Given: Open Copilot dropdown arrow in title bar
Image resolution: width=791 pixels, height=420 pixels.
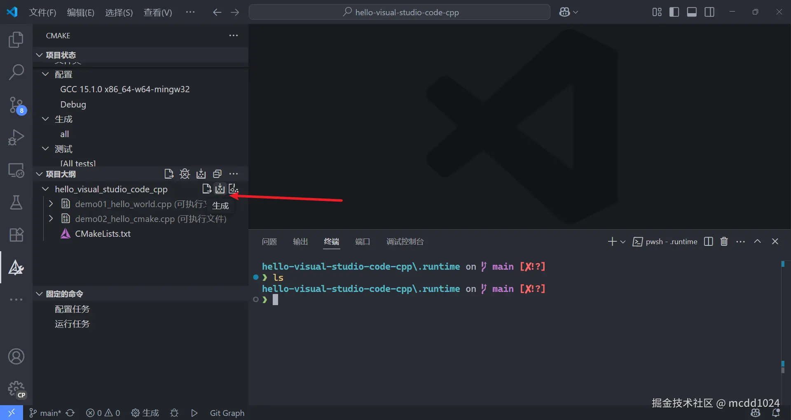Looking at the screenshot, I should [x=576, y=12].
